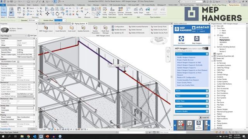The image size is (248, 139).
Task: Open Section 1 in Project Browser
Action: click(x=222, y=49)
